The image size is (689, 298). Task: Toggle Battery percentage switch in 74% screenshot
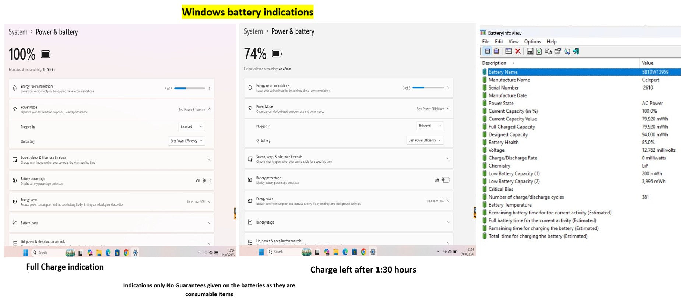[x=446, y=180]
